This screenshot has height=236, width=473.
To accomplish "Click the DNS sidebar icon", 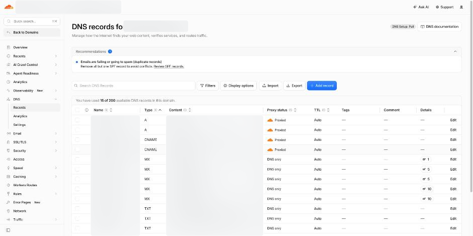I will pyautogui.click(x=9, y=99).
